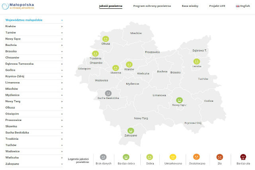
Task: Go to Baza wiedzy section
Action: 190,6
